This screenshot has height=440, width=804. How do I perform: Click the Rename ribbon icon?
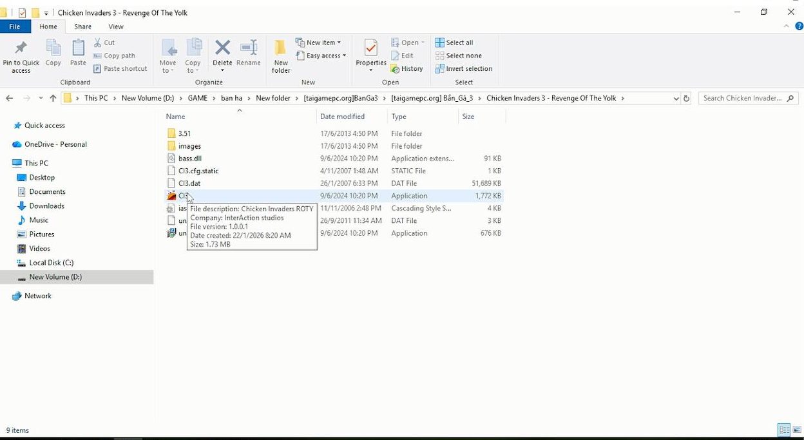coord(248,49)
